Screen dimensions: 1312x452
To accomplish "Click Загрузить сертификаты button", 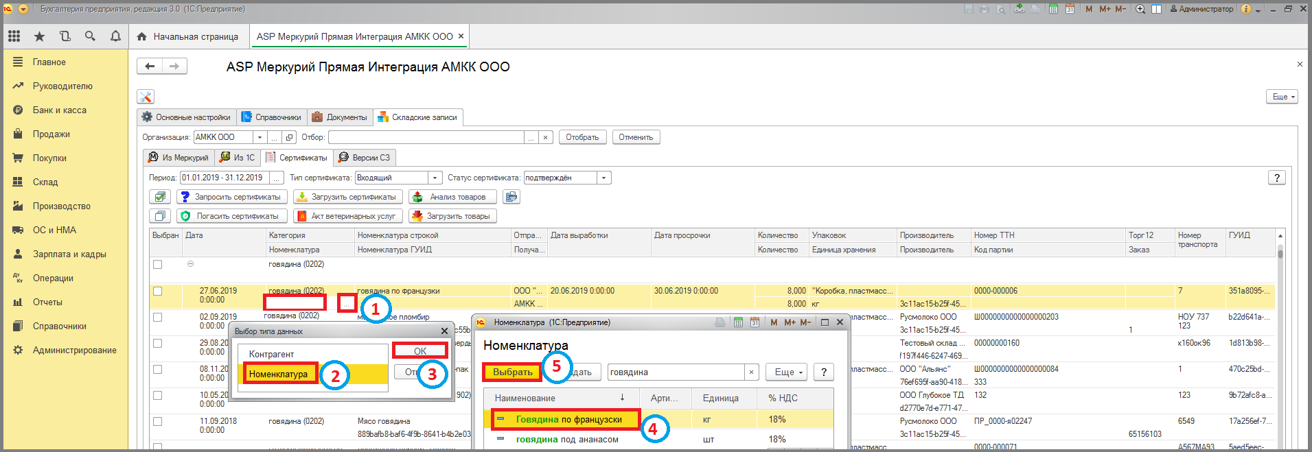I will 347,197.
